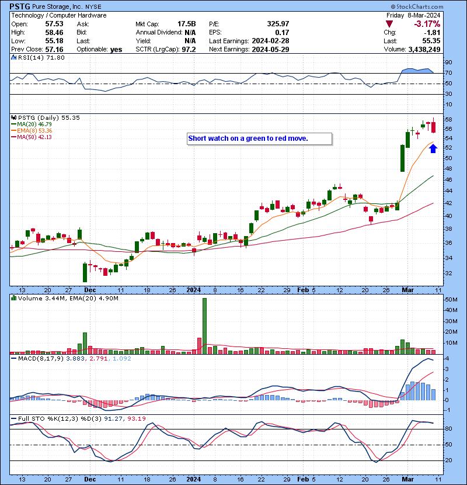Click the Volume 3.44M, EMA(20) 4.90M label
This screenshot has width=467, height=485.
point(68,299)
